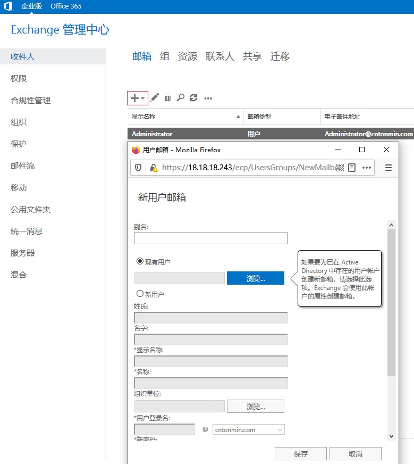Click the 用户登录名 input field

(x=164, y=429)
